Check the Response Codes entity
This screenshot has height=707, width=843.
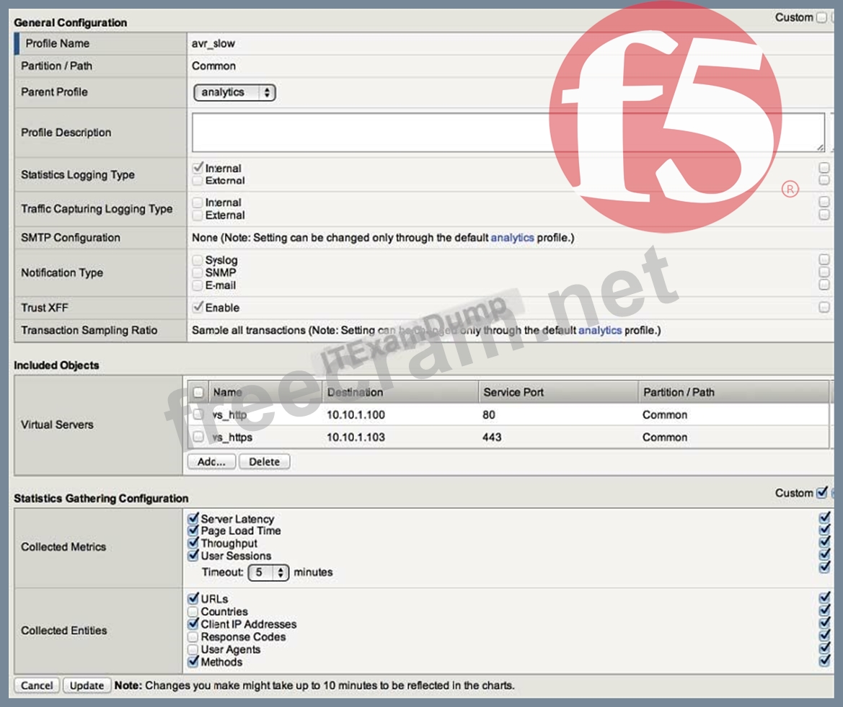click(193, 636)
